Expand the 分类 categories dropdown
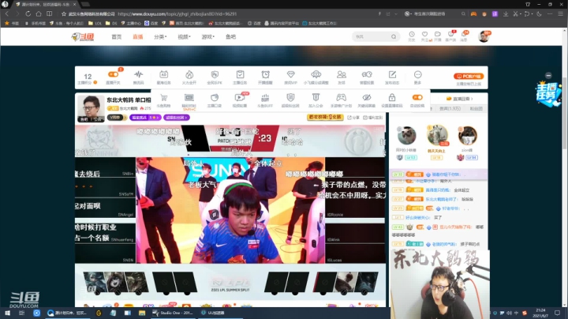Screen dimensions: 568x319 coord(160,36)
